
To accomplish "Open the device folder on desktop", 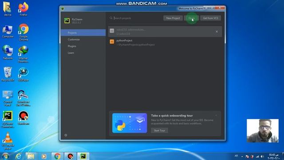I will pyautogui.click(x=8, y=9).
